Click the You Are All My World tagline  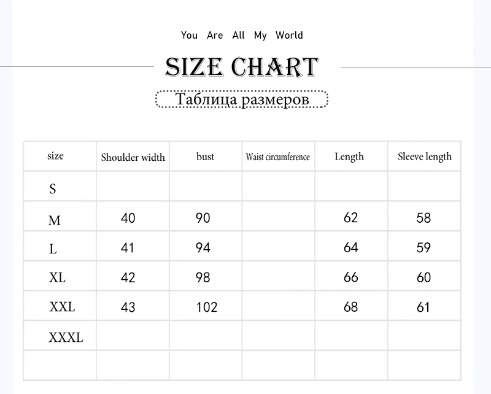tap(242, 36)
